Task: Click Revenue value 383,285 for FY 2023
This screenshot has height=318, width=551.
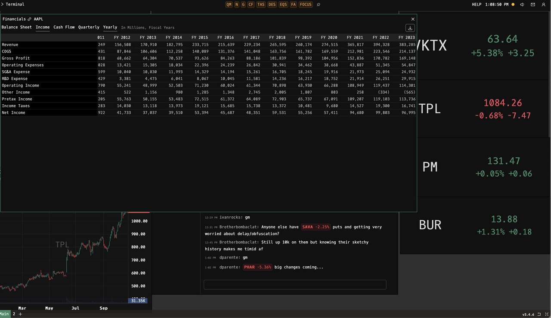Action: pos(407,44)
